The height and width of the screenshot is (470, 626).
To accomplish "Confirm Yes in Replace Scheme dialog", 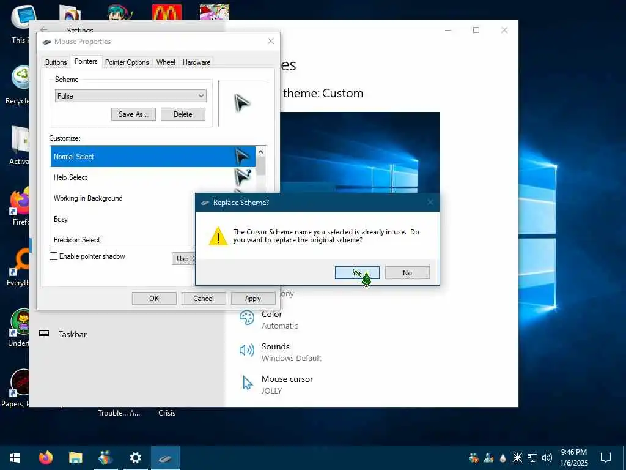I will [357, 272].
